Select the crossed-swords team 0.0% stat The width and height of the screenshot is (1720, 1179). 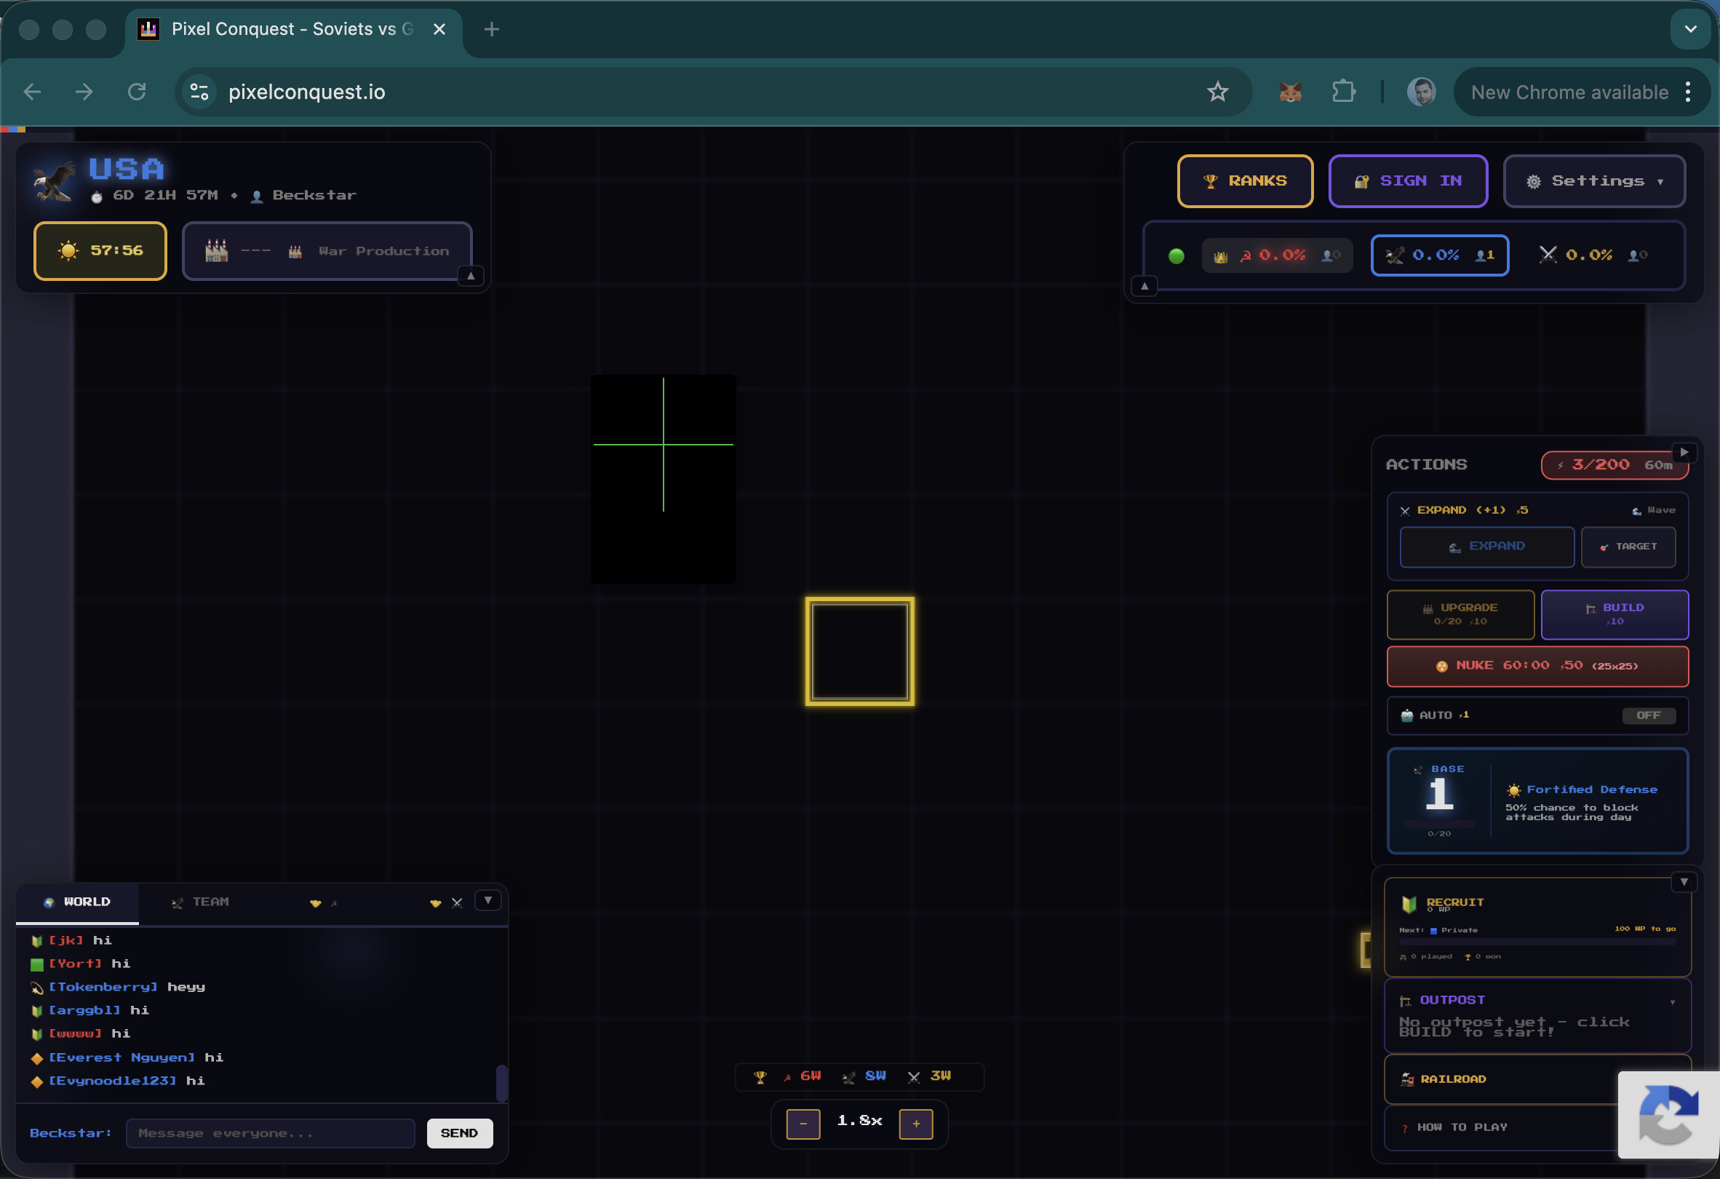pyautogui.click(x=1593, y=255)
